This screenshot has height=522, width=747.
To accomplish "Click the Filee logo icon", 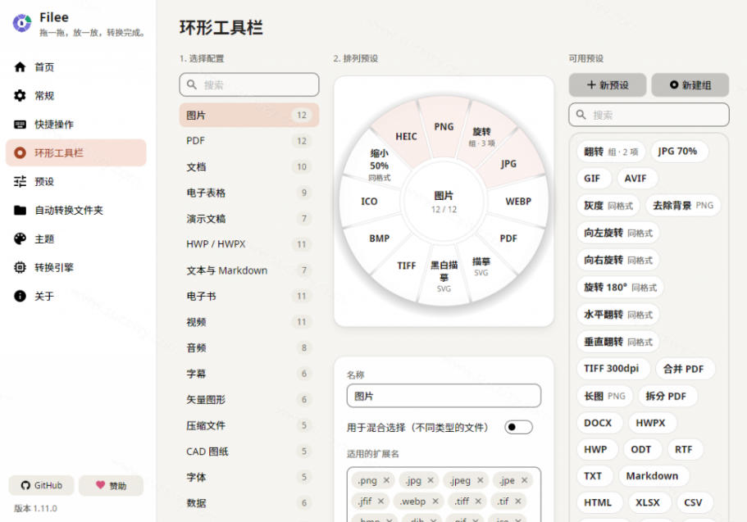I will (22, 23).
